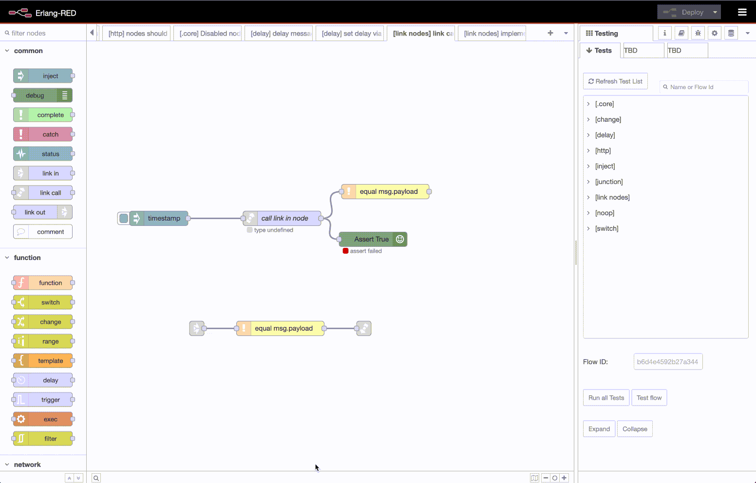756x483 pixels.
Task: Select the link out palette node
Action: 43,212
